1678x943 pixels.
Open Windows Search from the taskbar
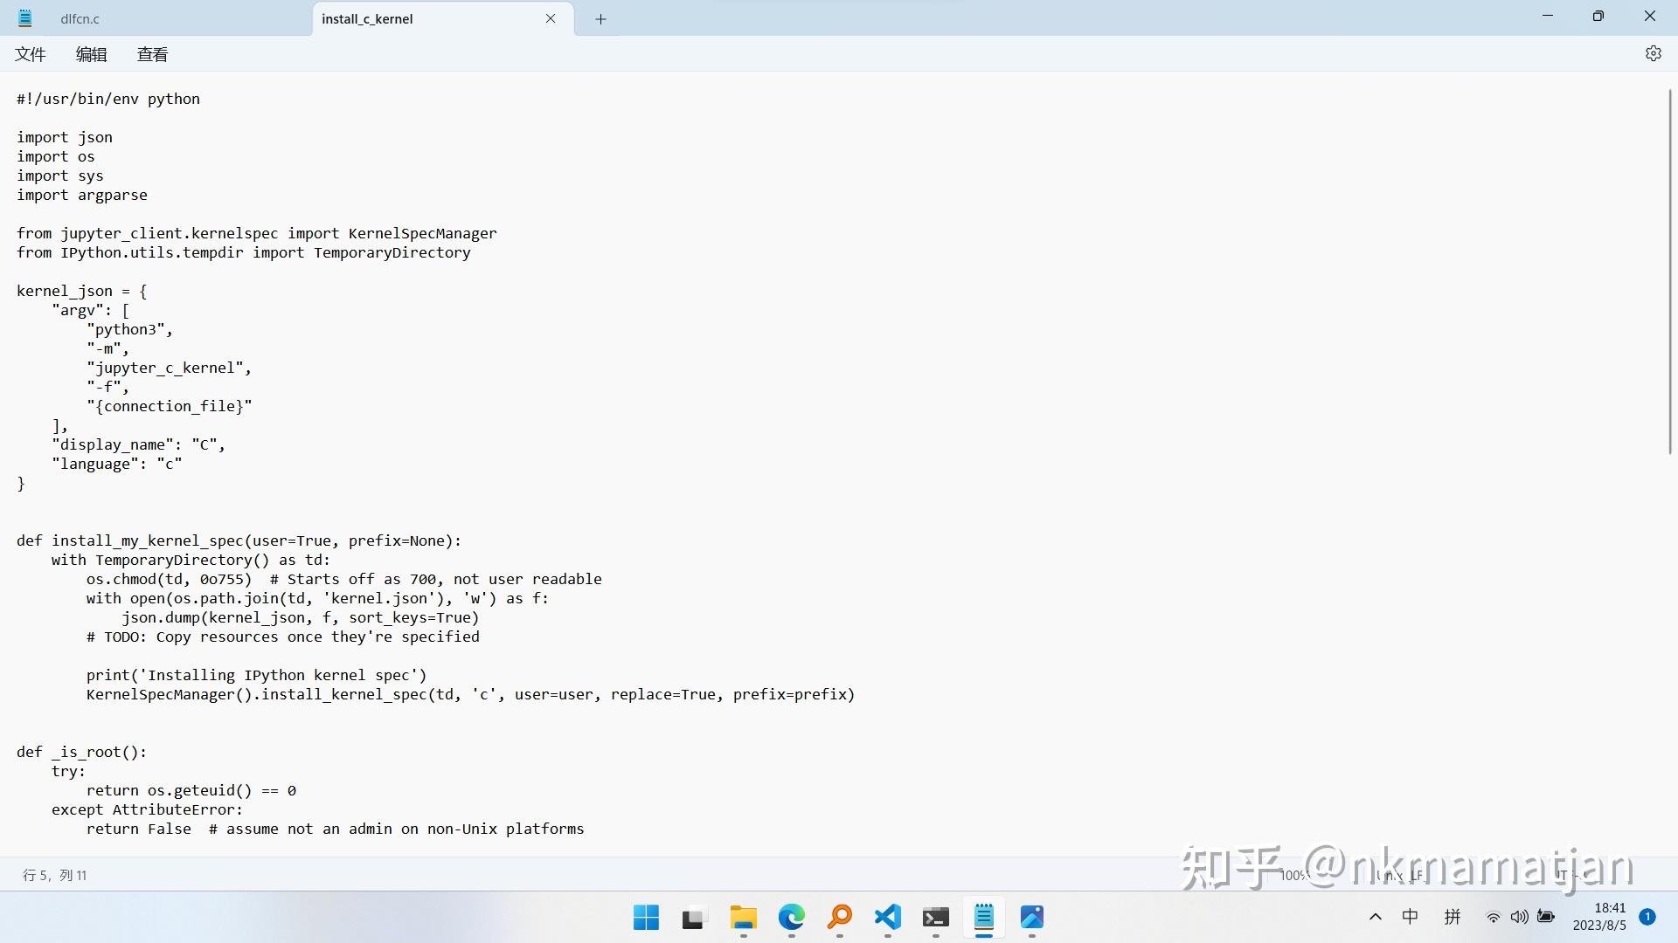point(839,919)
